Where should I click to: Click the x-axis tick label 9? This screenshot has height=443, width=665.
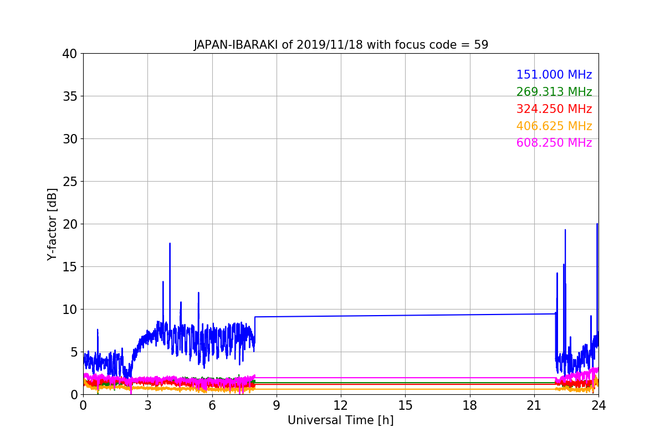coord(277,405)
